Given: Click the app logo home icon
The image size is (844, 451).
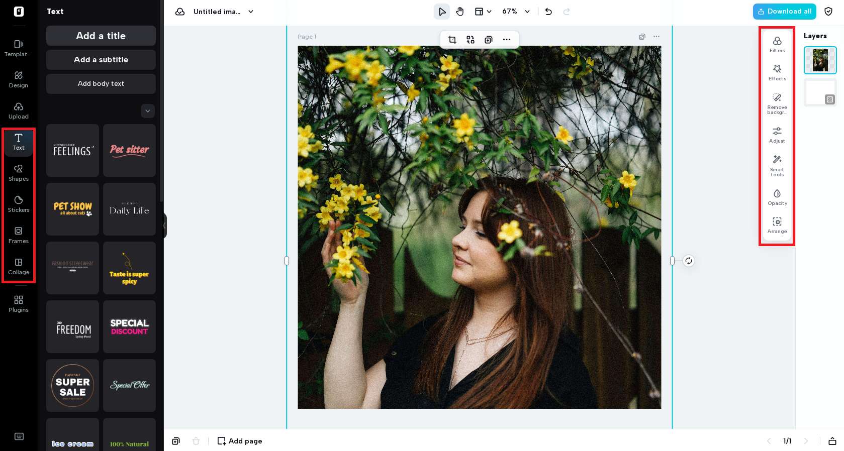Looking at the screenshot, I should pos(19,12).
